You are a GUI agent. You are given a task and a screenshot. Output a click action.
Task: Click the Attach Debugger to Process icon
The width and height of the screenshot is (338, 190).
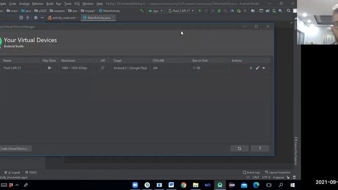[239, 11]
